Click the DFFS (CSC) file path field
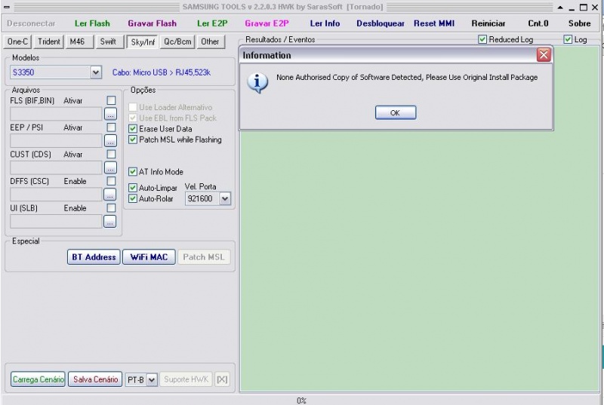 click(56, 195)
